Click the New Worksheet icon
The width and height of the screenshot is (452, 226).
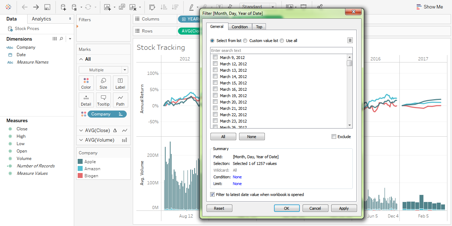(108, 7)
